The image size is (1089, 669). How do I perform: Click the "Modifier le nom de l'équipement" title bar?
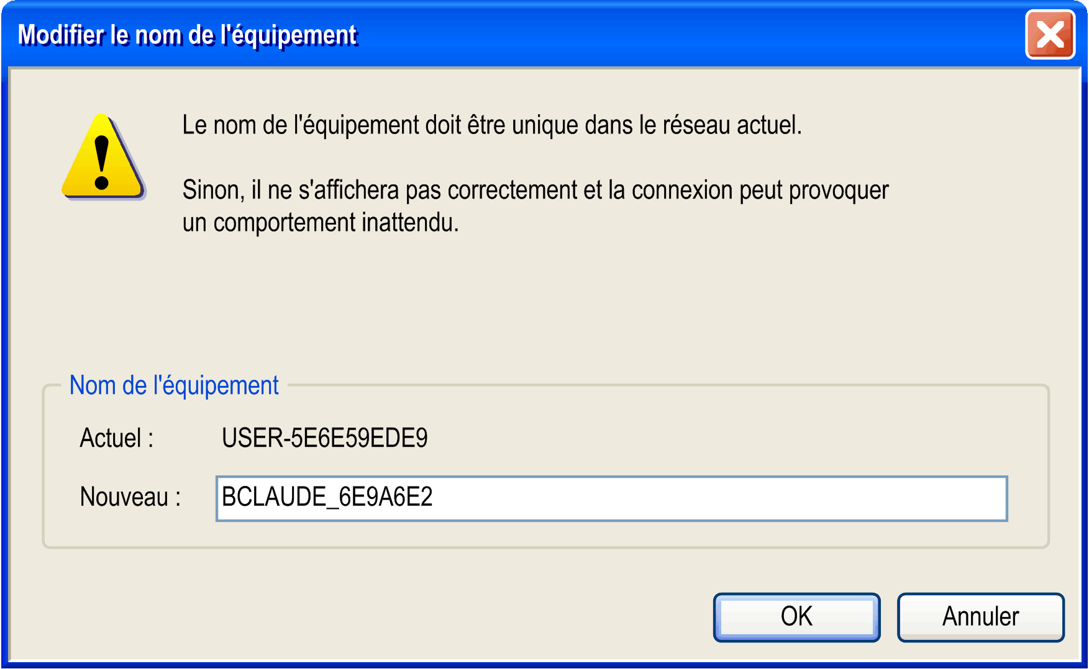[x=559, y=35]
